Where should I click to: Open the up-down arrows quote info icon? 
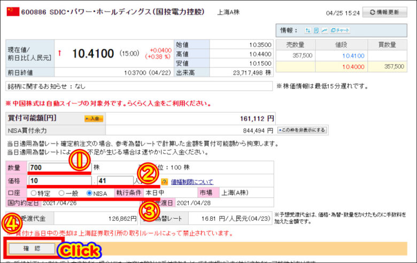pyautogui.click(x=308, y=30)
